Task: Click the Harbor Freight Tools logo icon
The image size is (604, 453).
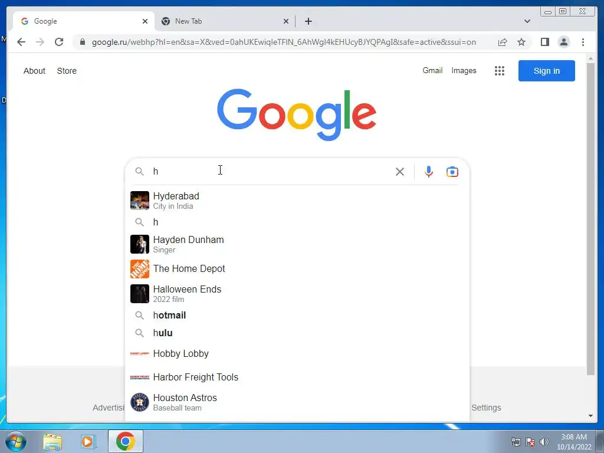Action: point(139,377)
